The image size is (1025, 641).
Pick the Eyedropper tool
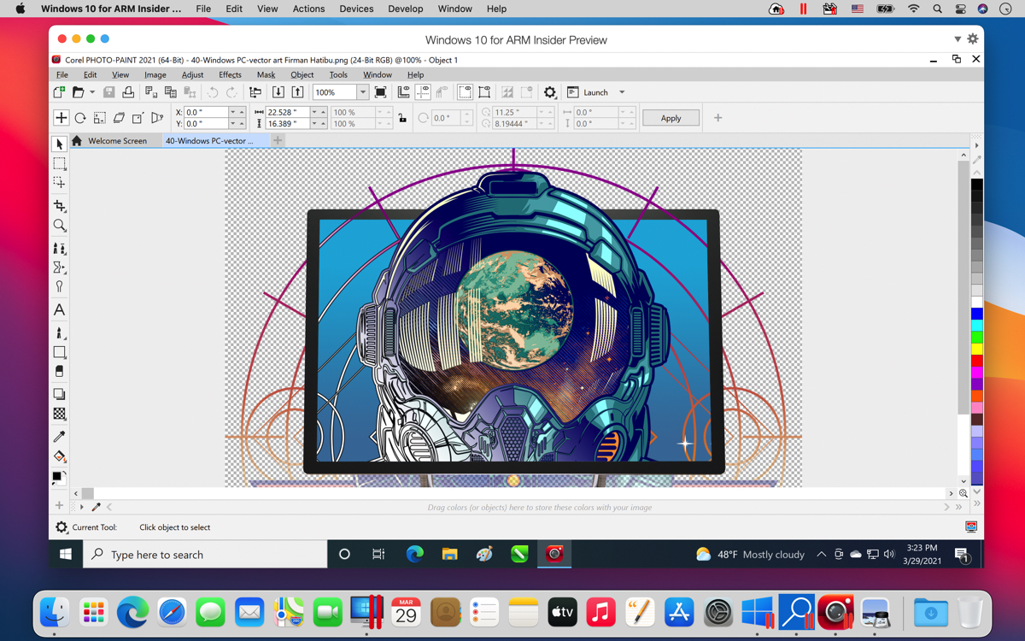[59, 437]
